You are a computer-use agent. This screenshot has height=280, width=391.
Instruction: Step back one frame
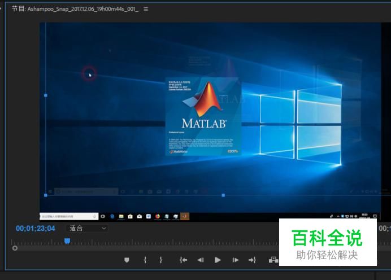coord(201,260)
